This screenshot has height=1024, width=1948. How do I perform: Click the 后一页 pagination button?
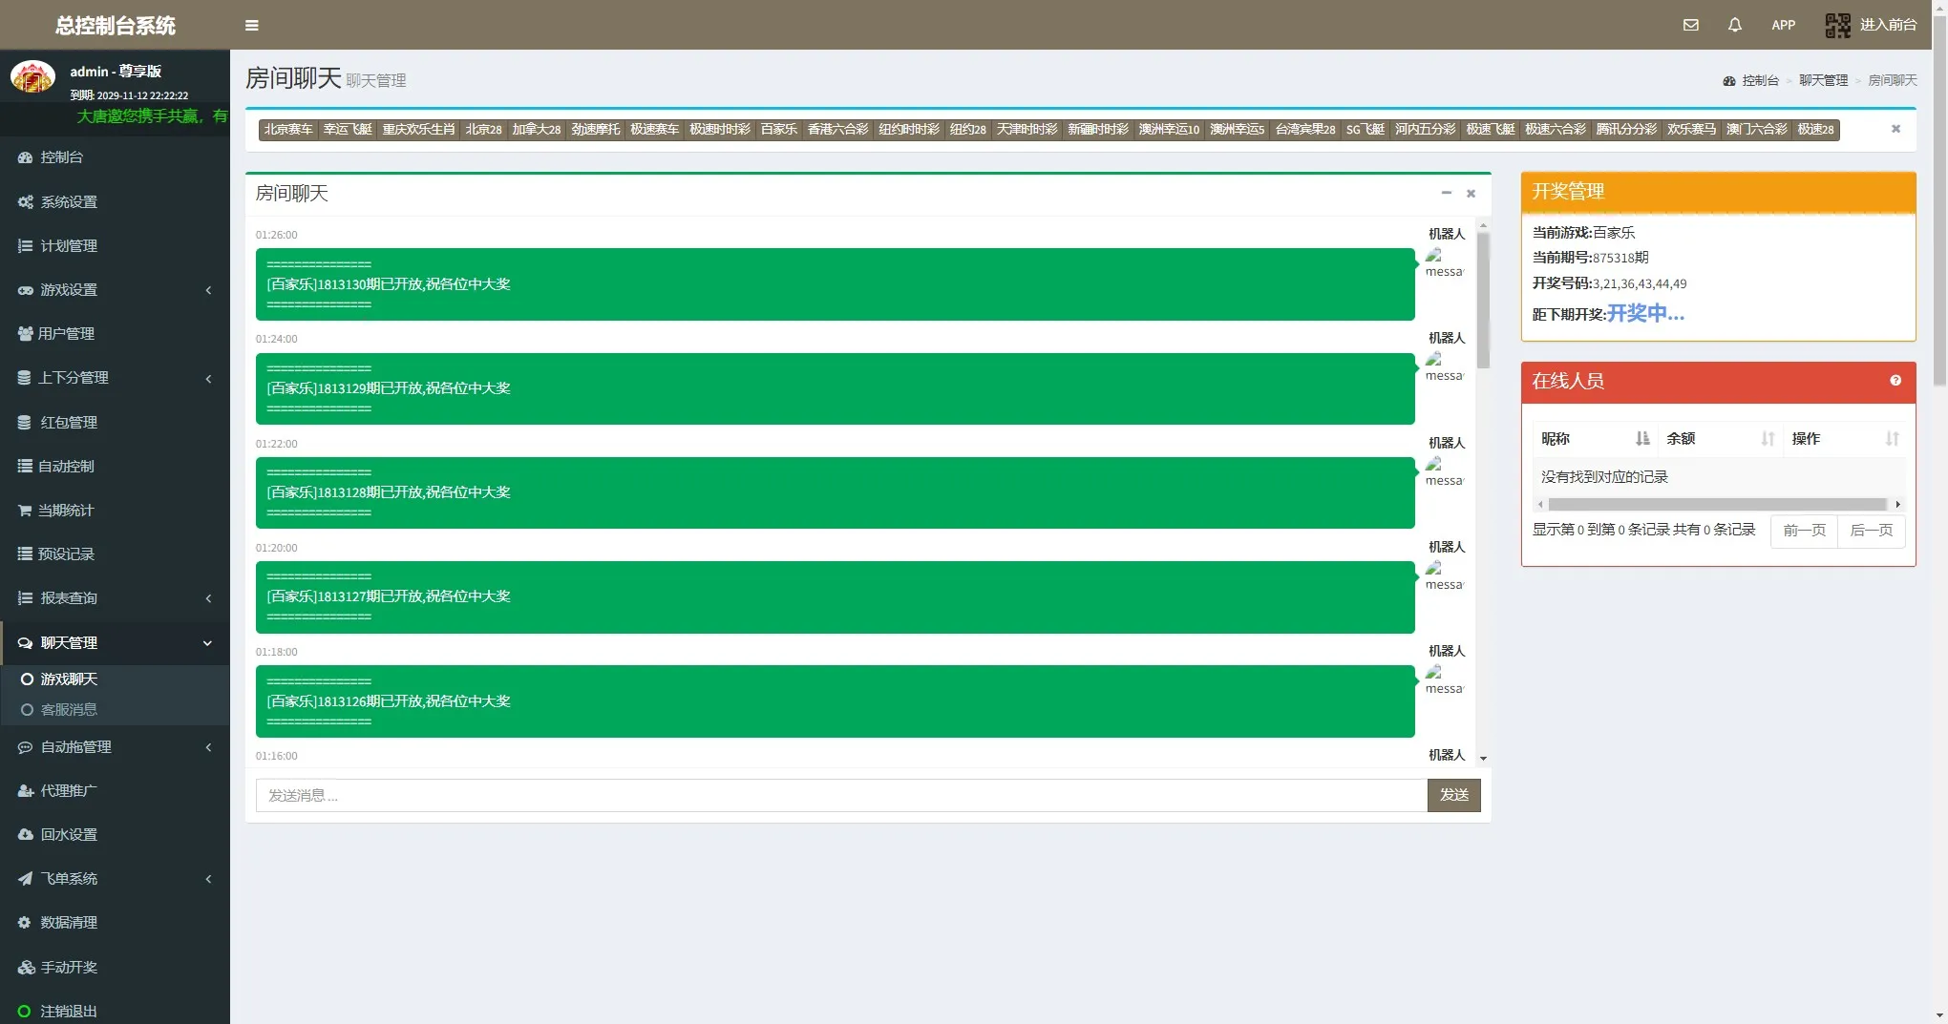pos(1871,531)
